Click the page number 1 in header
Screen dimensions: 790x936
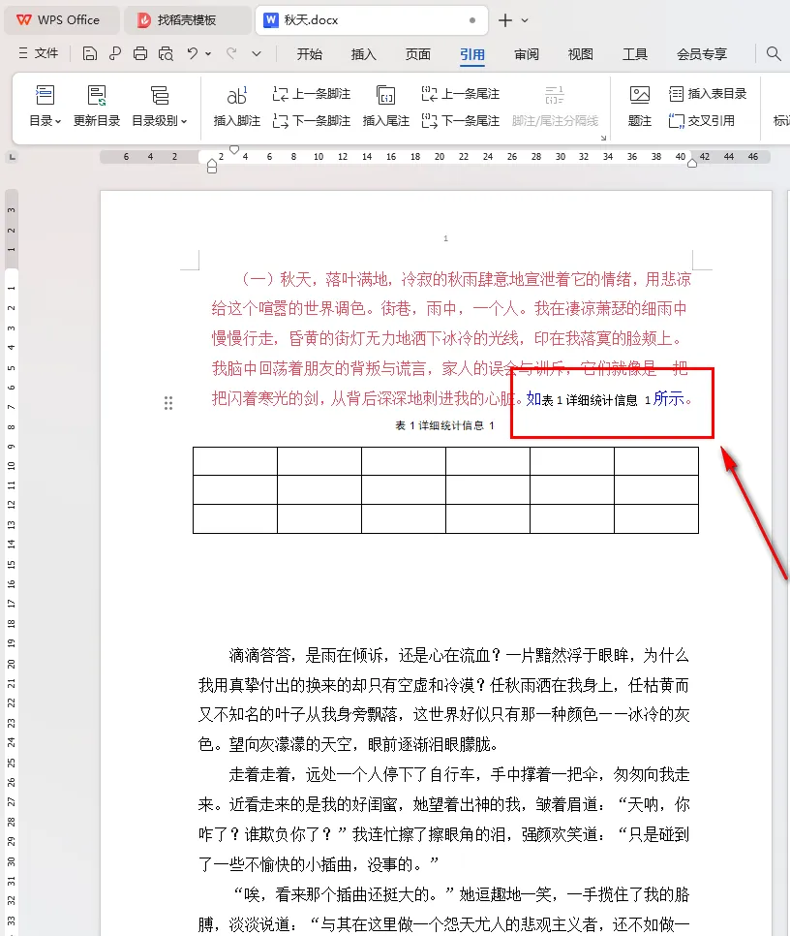click(x=445, y=238)
